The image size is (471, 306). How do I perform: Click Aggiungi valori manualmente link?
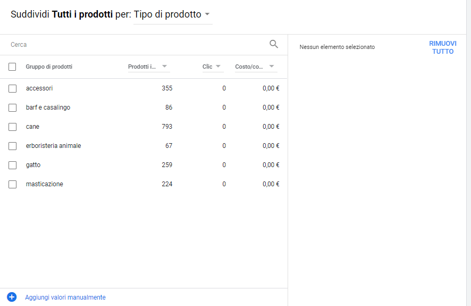point(65,297)
